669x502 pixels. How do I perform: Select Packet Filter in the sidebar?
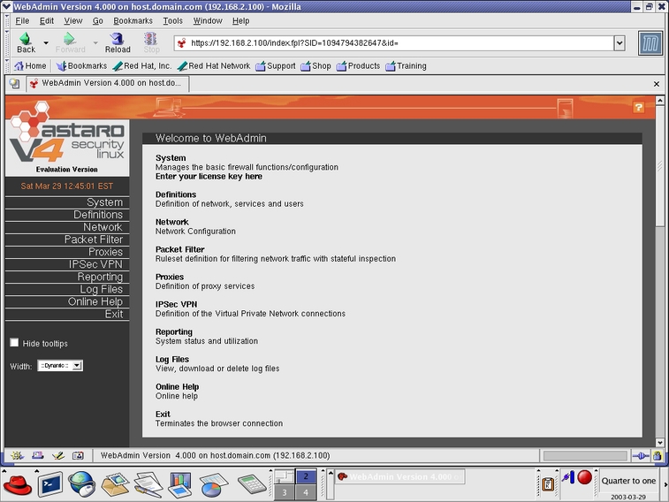click(x=93, y=240)
